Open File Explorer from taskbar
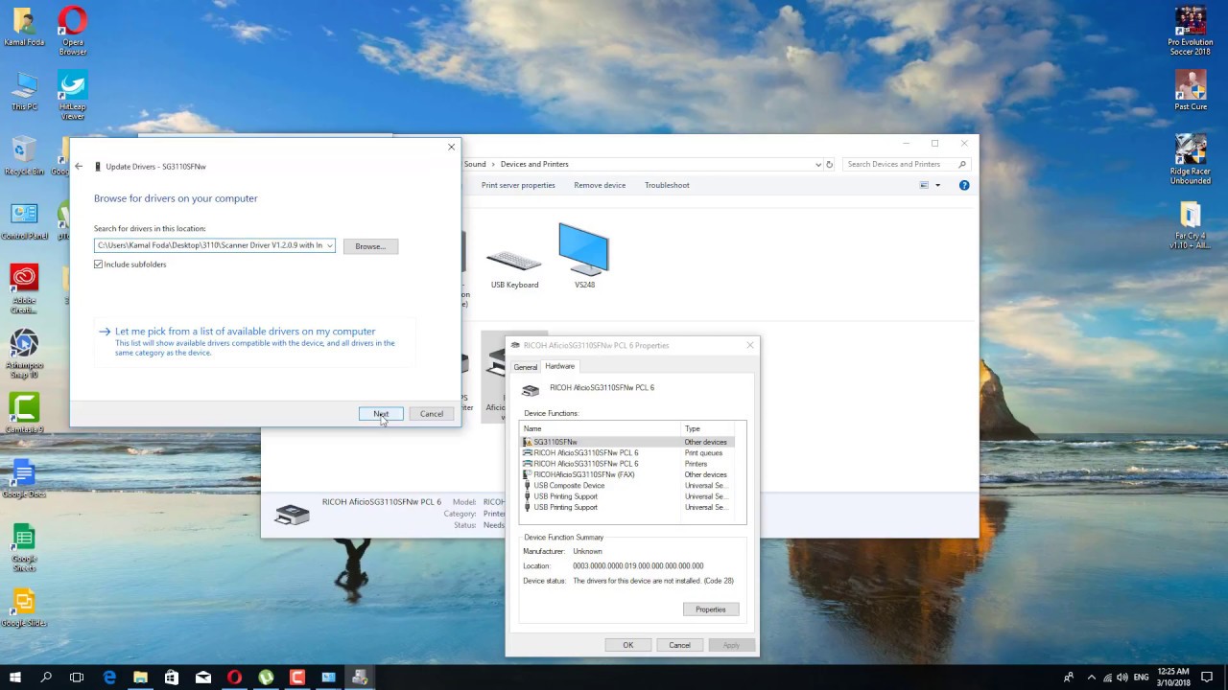The width and height of the screenshot is (1228, 690). [x=140, y=678]
